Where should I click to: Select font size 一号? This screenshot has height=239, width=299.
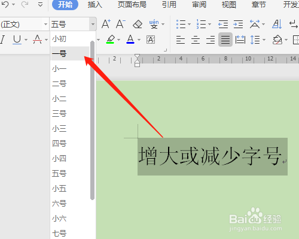pos(70,53)
